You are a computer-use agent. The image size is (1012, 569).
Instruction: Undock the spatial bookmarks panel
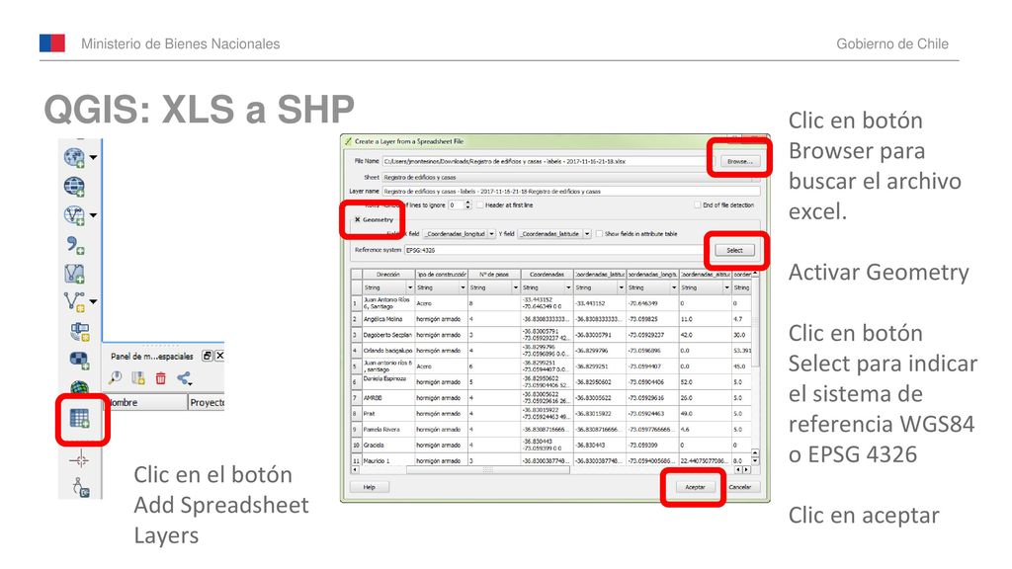207,356
